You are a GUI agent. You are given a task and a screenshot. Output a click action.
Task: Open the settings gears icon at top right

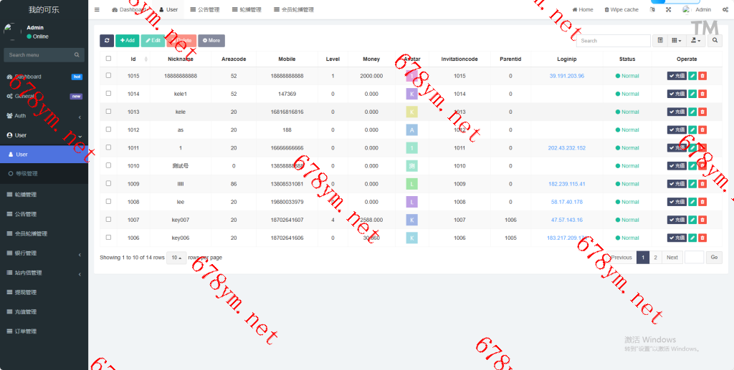725,10
